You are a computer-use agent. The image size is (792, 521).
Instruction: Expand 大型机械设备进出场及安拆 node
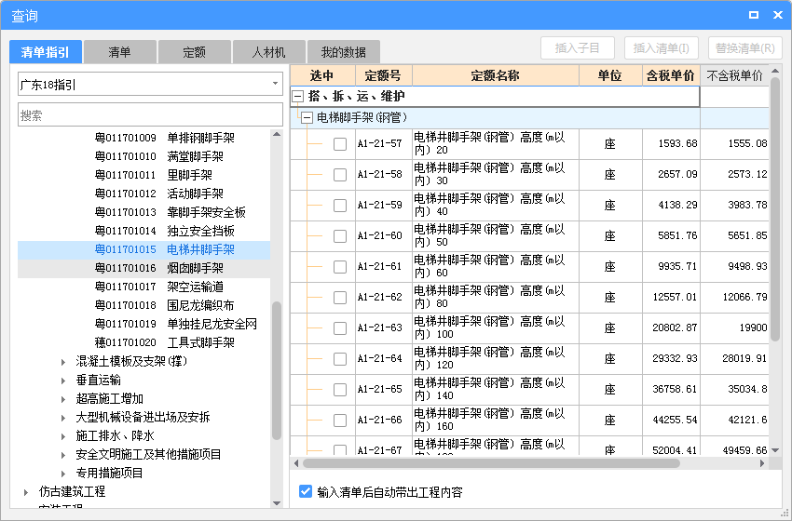63,418
